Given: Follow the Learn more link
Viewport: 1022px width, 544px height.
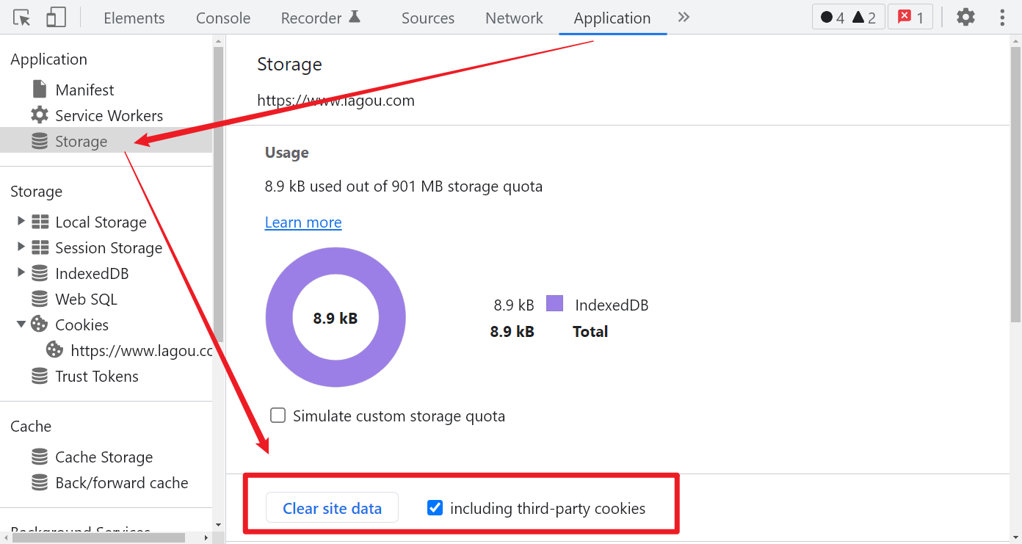Looking at the screenshot, I should tap(303, 222).
